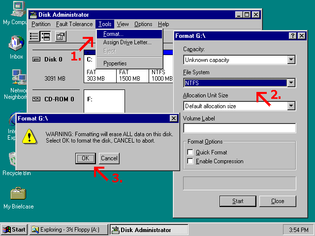
Task: Click the taskbar clock showing 3:54 PM
Action: [298, 230]
